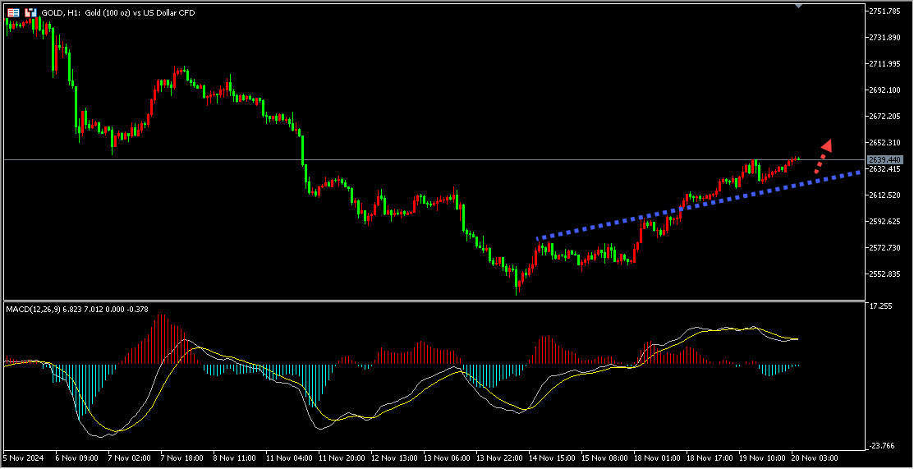Screen dimensions: 914x469
Task: Click the 11 Nov 04:00 time axis label
Action: coord(288,458)
